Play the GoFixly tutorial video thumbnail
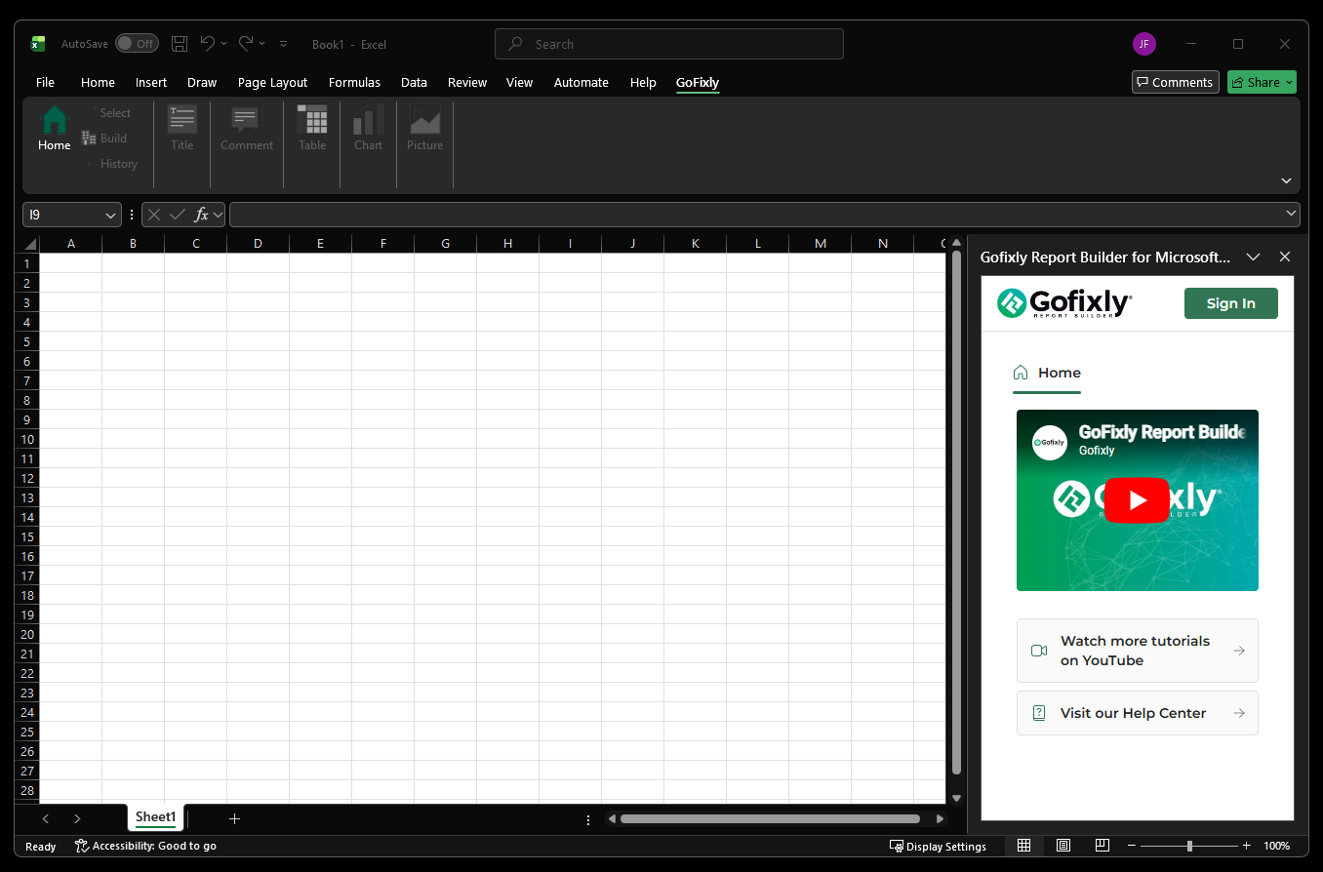The width and height of the screenshot is (1323, 872). pos(1137,499)
